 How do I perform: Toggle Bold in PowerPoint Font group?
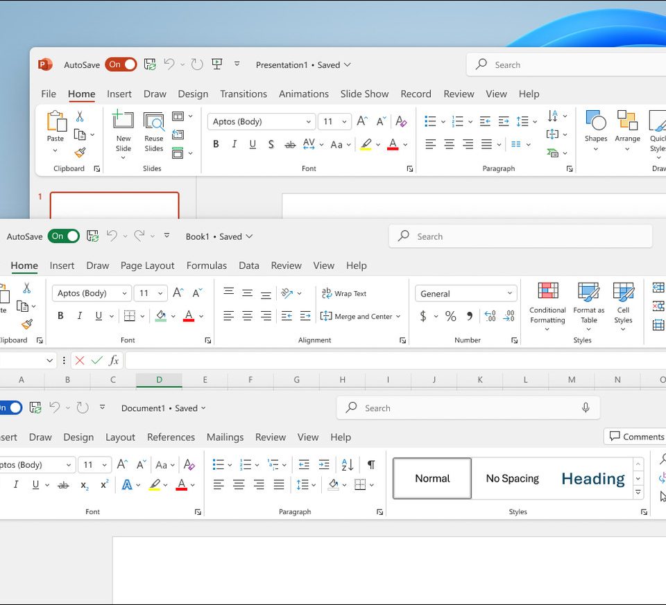(x=216, y=145)
